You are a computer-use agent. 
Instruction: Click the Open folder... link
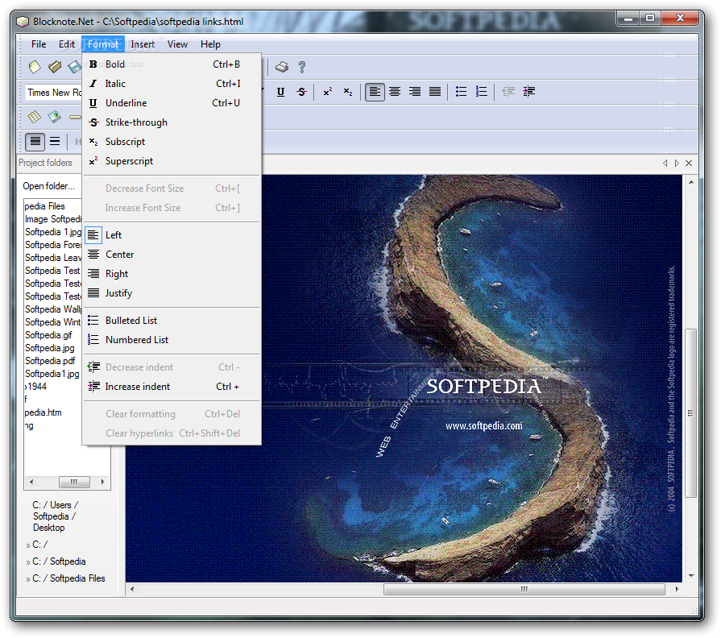coord(49,186)
